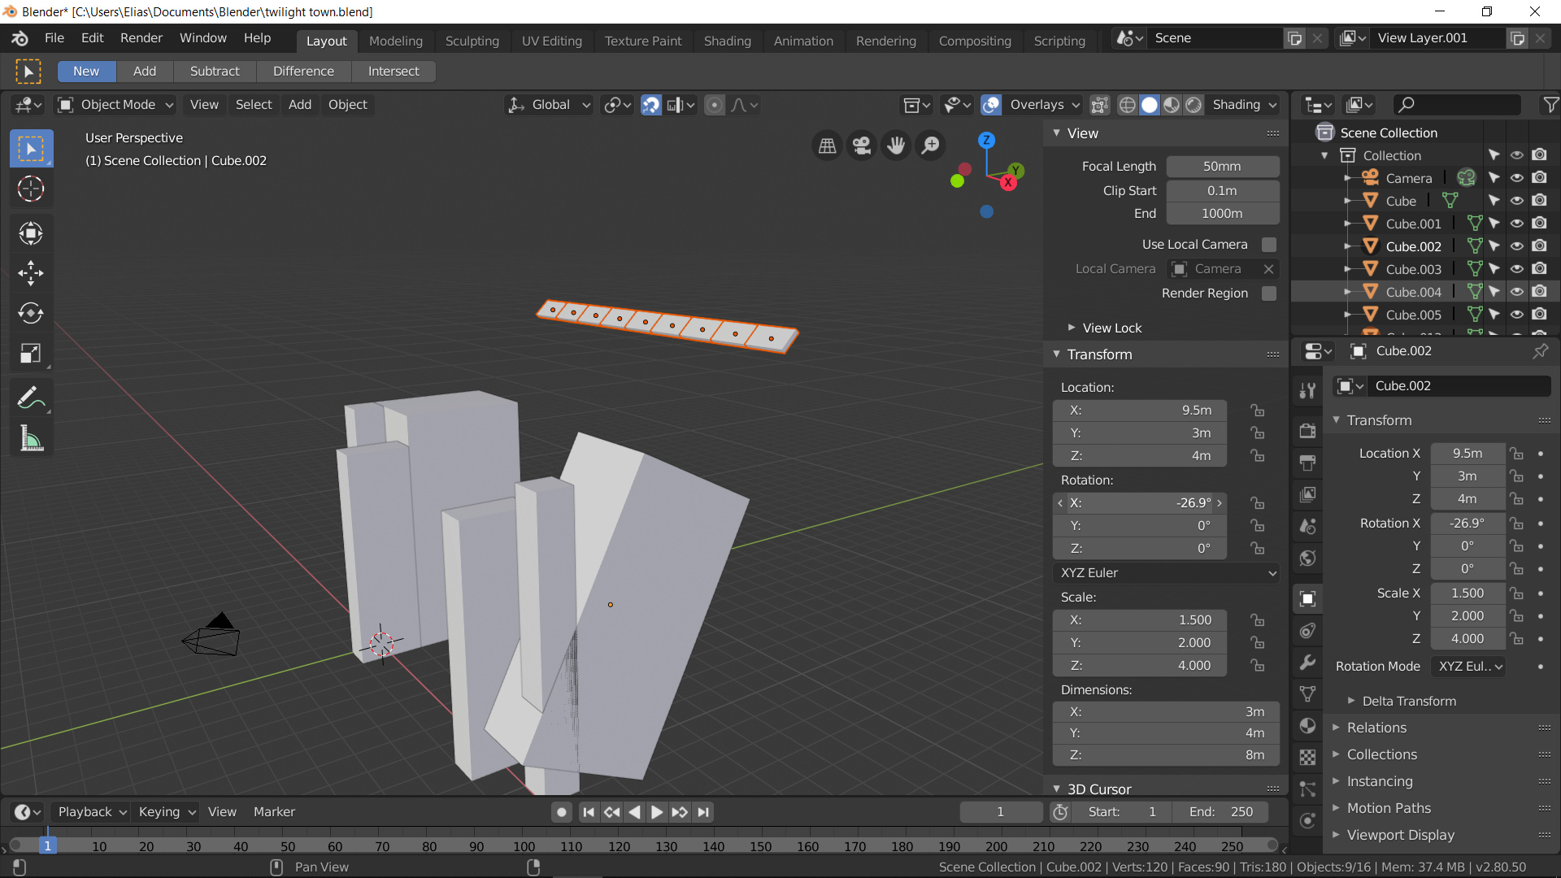Toggle camera view in viewport
The height and width of the screenshot is (878, 1561).
tap(862, 146)
